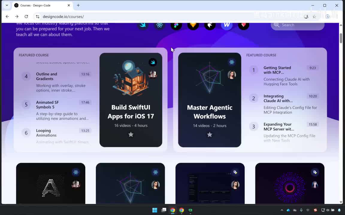Select the Swift platform icon in the top row

pyautogui.click(x=143, y=25)
